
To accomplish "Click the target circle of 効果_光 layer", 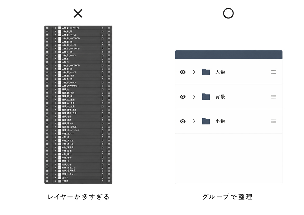I will pos(102,161).
